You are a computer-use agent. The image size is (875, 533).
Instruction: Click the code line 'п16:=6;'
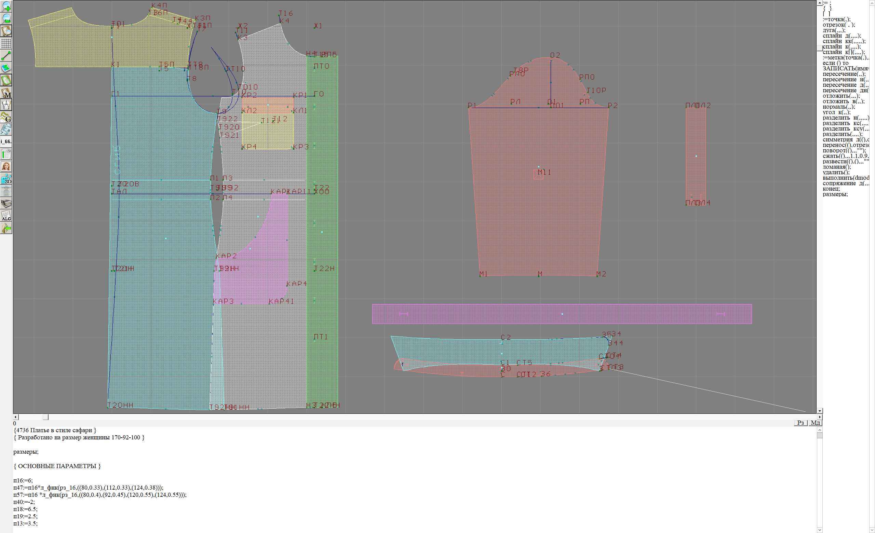[x=23, y=480]
